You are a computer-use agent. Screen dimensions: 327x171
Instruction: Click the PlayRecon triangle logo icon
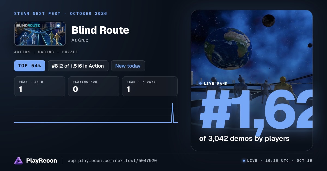pyautogui.click(x=19, y=161)
